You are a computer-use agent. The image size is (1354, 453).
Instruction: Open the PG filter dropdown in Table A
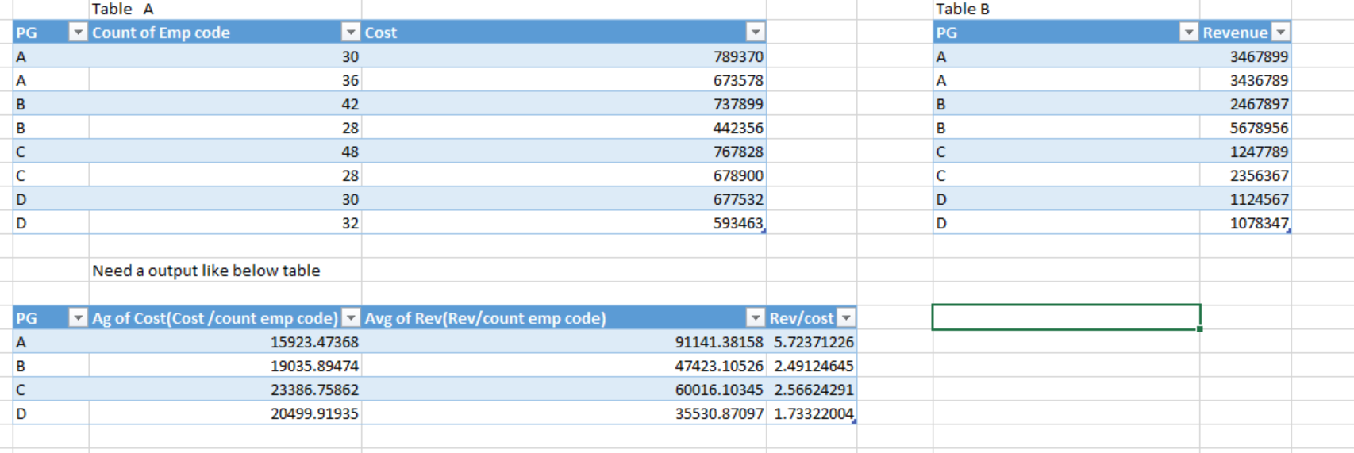[x=78, y=33]
